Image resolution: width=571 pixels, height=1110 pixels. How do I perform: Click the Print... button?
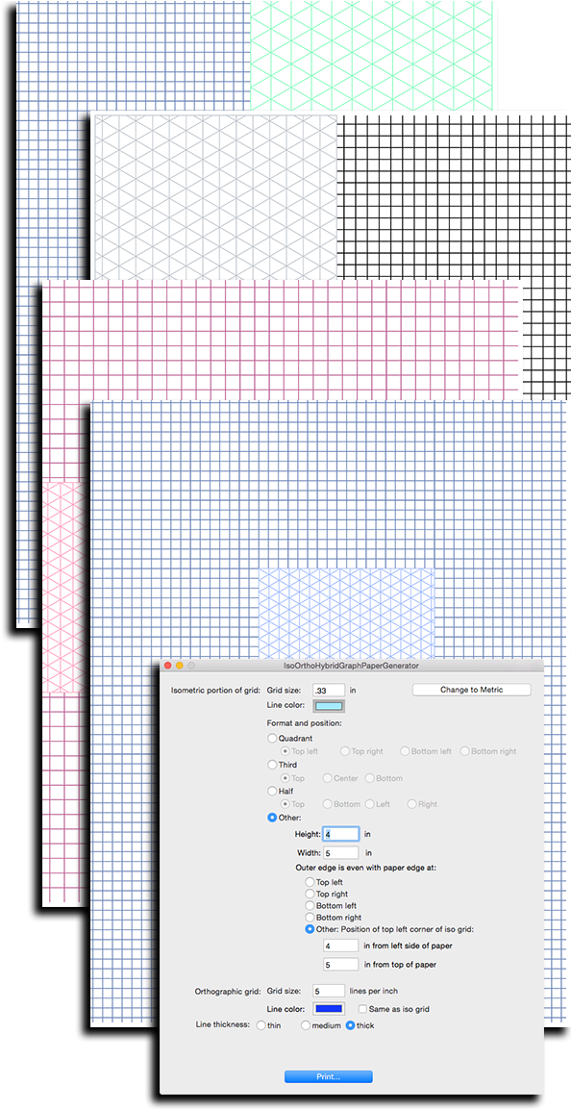tap(329, 1076)
